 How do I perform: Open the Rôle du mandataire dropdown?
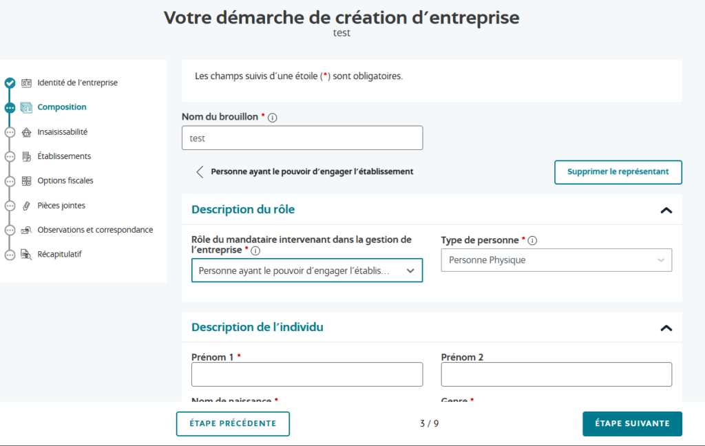pyautogui.click(x=307, y=270)
